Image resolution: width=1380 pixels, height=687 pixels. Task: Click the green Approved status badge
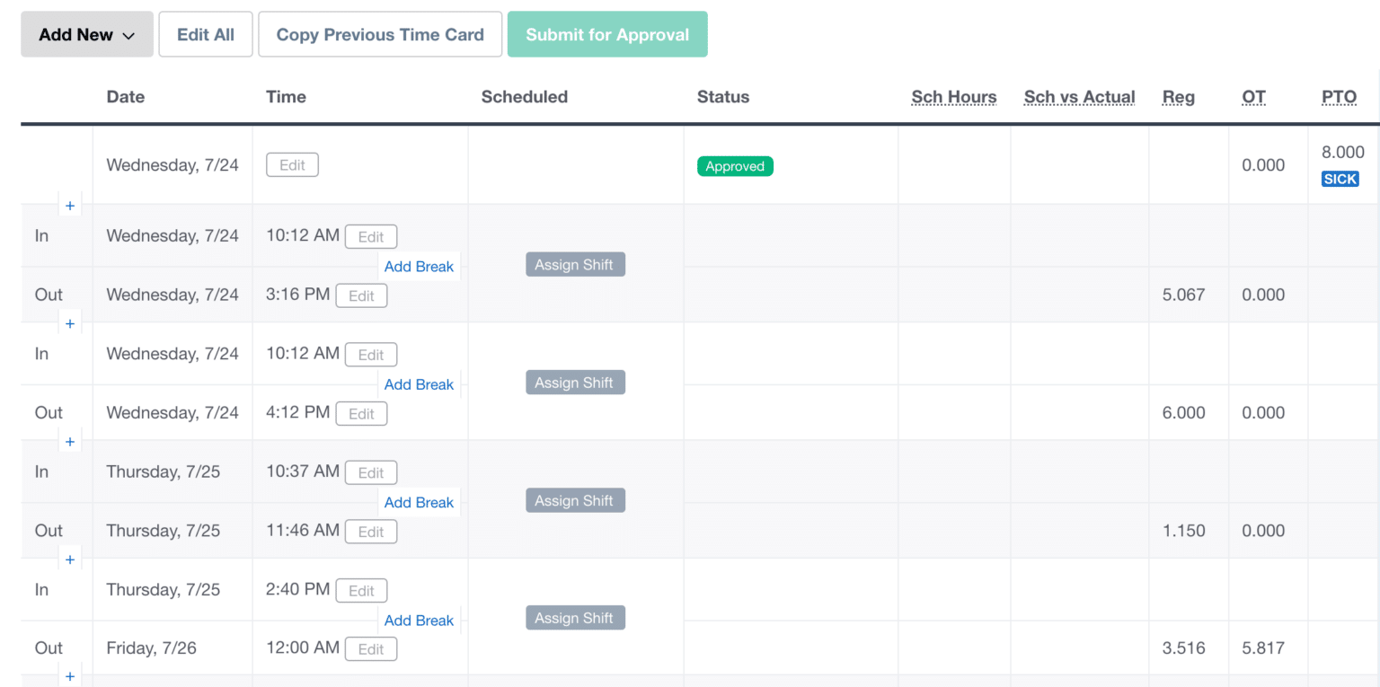pyautogui.click(x=735, y=167)
